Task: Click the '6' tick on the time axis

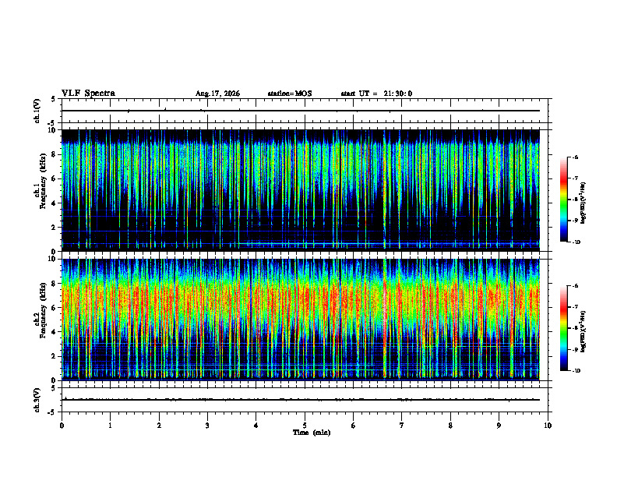Action: click(x=354, y=426)
